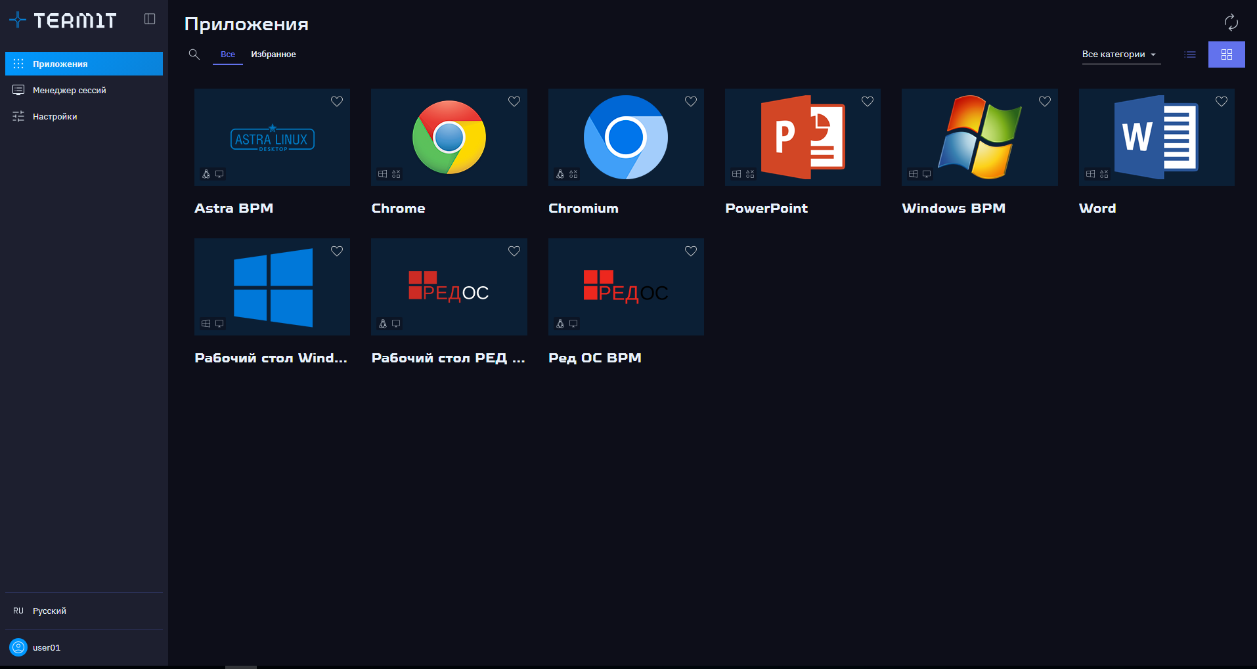Open the Рабочий стол РЕД ... thumbnail

449,287
